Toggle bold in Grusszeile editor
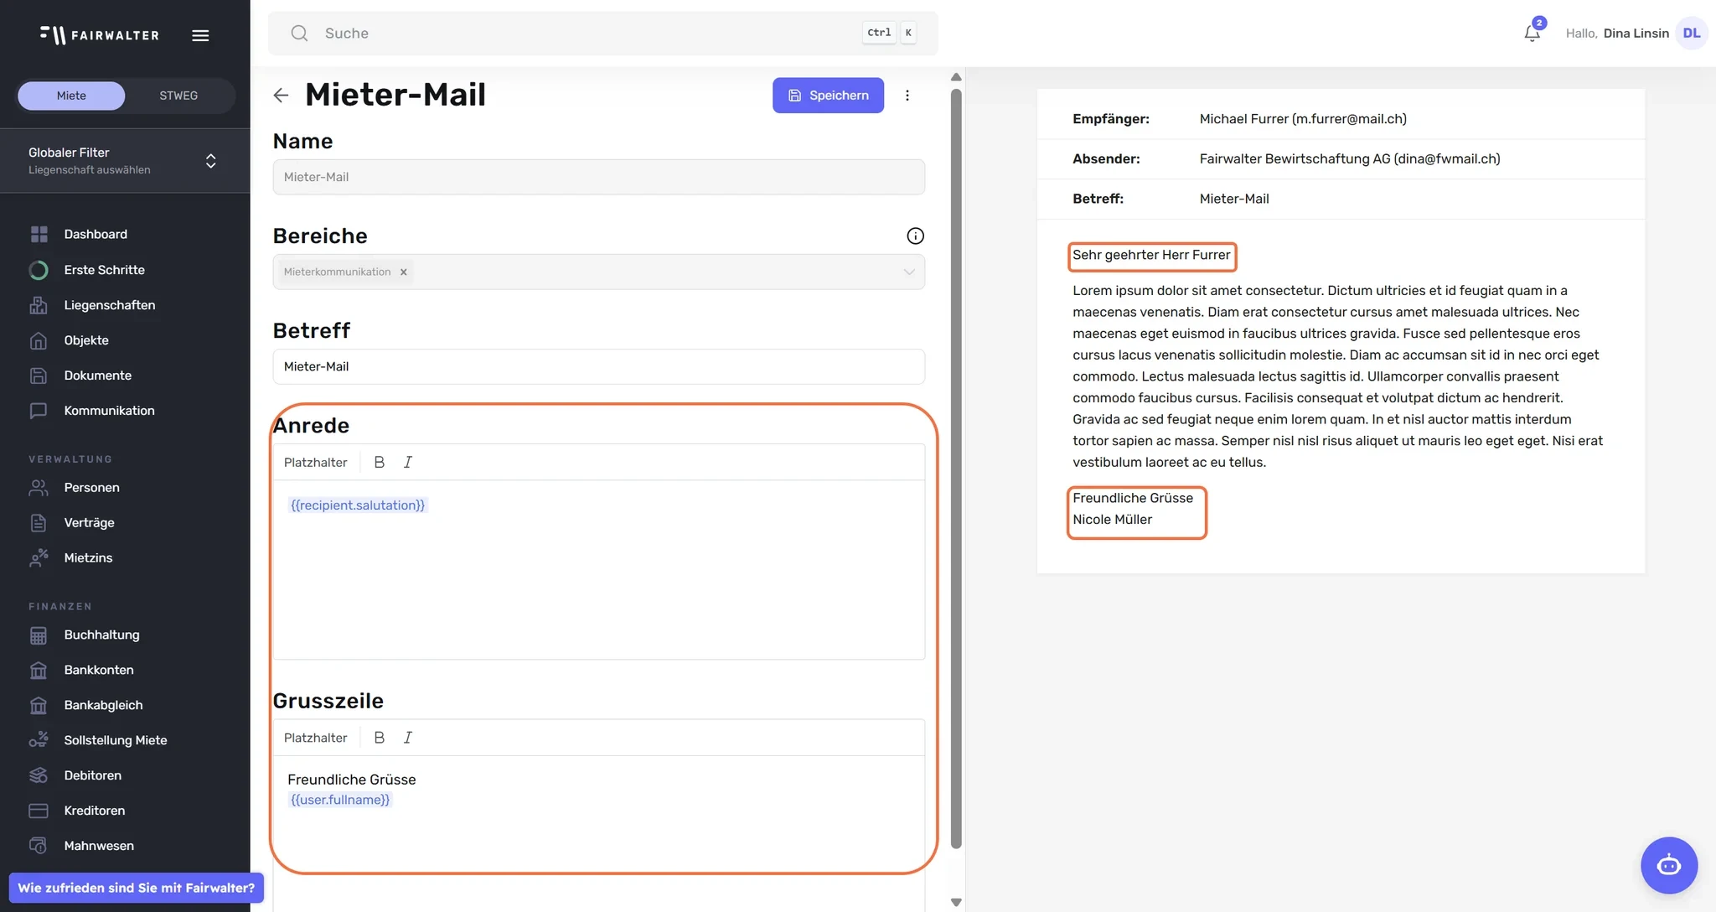 point(380,738)
